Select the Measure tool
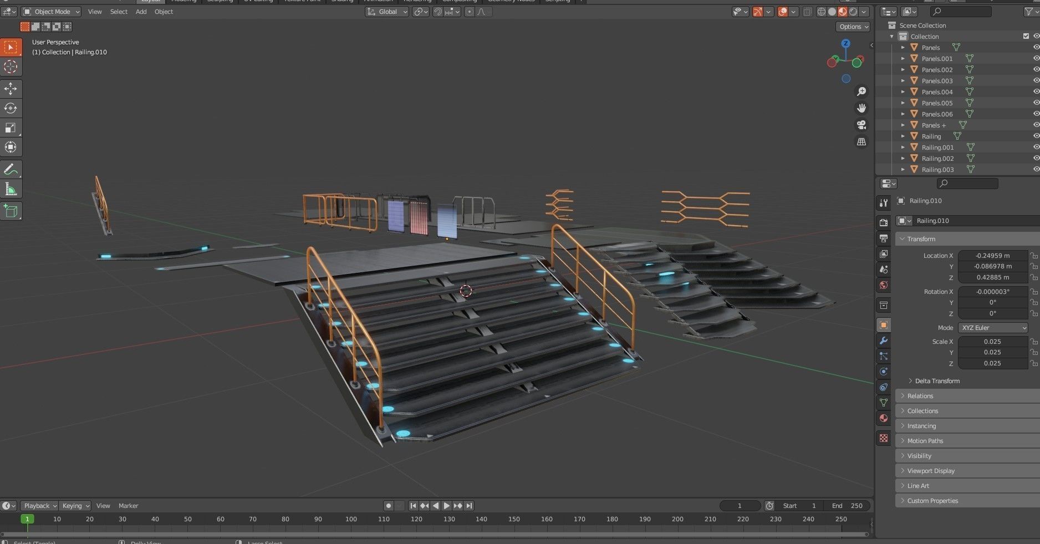 click(11, 189)
